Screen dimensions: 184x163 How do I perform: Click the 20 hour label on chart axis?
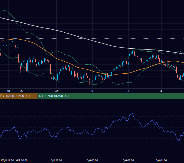pos(22,91)
